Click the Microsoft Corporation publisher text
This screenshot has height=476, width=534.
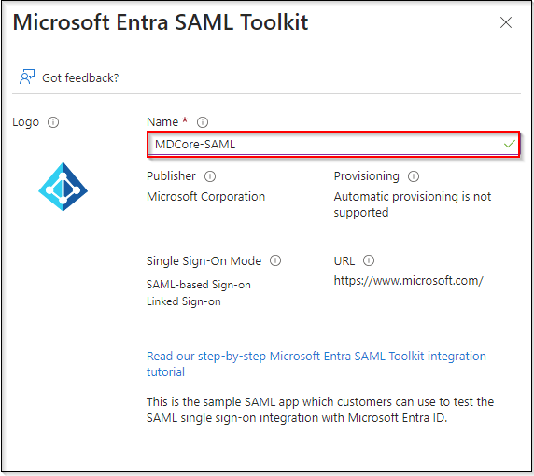pos(205,197)
